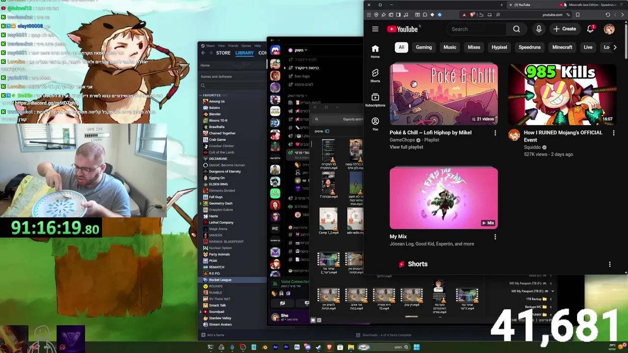Click the Steam search magnifier icon
The width and height of the screenshot is (628, 353).
(203, 86)
